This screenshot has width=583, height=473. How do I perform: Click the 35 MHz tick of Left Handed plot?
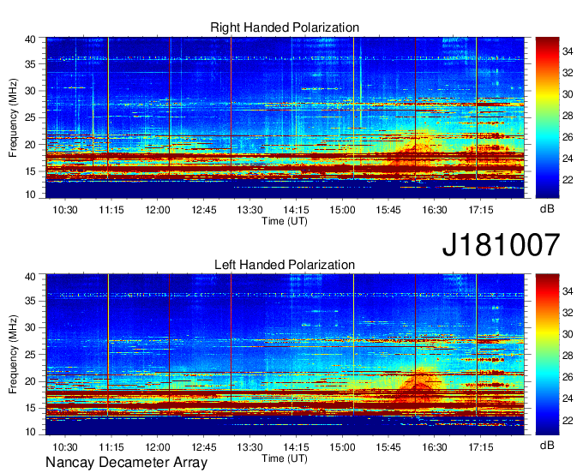click(x=30, y=301)
